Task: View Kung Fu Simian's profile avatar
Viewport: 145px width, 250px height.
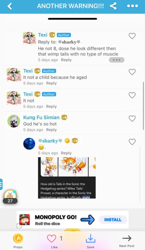Action: click(14, 121)
